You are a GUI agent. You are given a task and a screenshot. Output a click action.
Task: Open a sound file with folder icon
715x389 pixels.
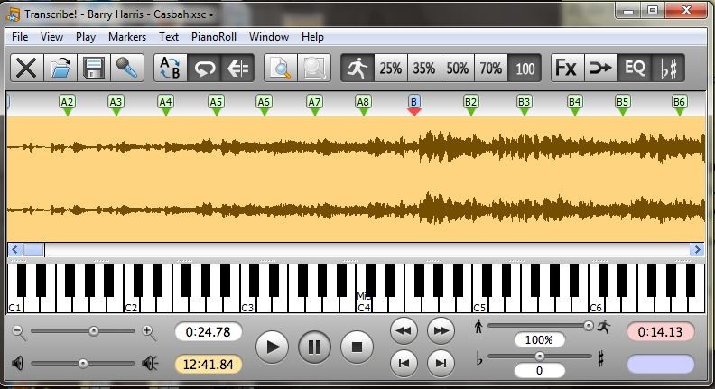point(60,69)
